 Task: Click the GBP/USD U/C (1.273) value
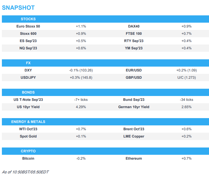(186, 77)
